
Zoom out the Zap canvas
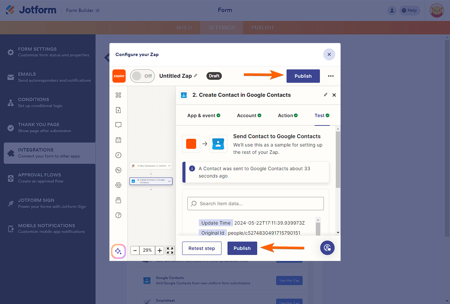tap(135, 250)
